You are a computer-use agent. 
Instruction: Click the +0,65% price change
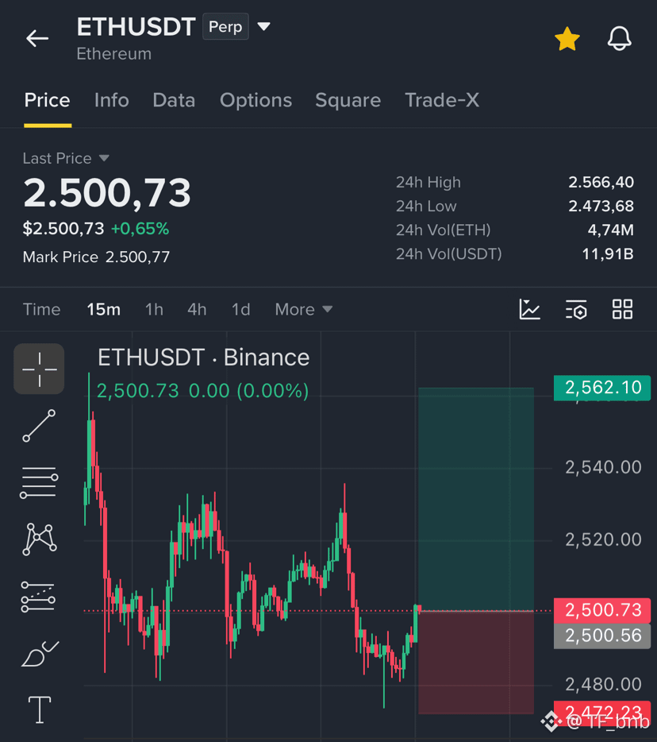coord(140,229)
